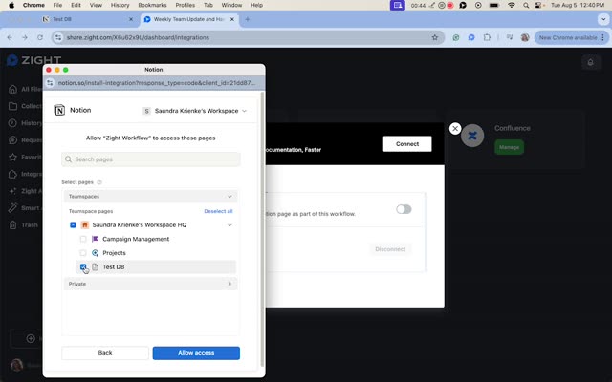Select the Test DB page row text
The width and height of the screenshot is (612, 382).
(x=114, y=267)
